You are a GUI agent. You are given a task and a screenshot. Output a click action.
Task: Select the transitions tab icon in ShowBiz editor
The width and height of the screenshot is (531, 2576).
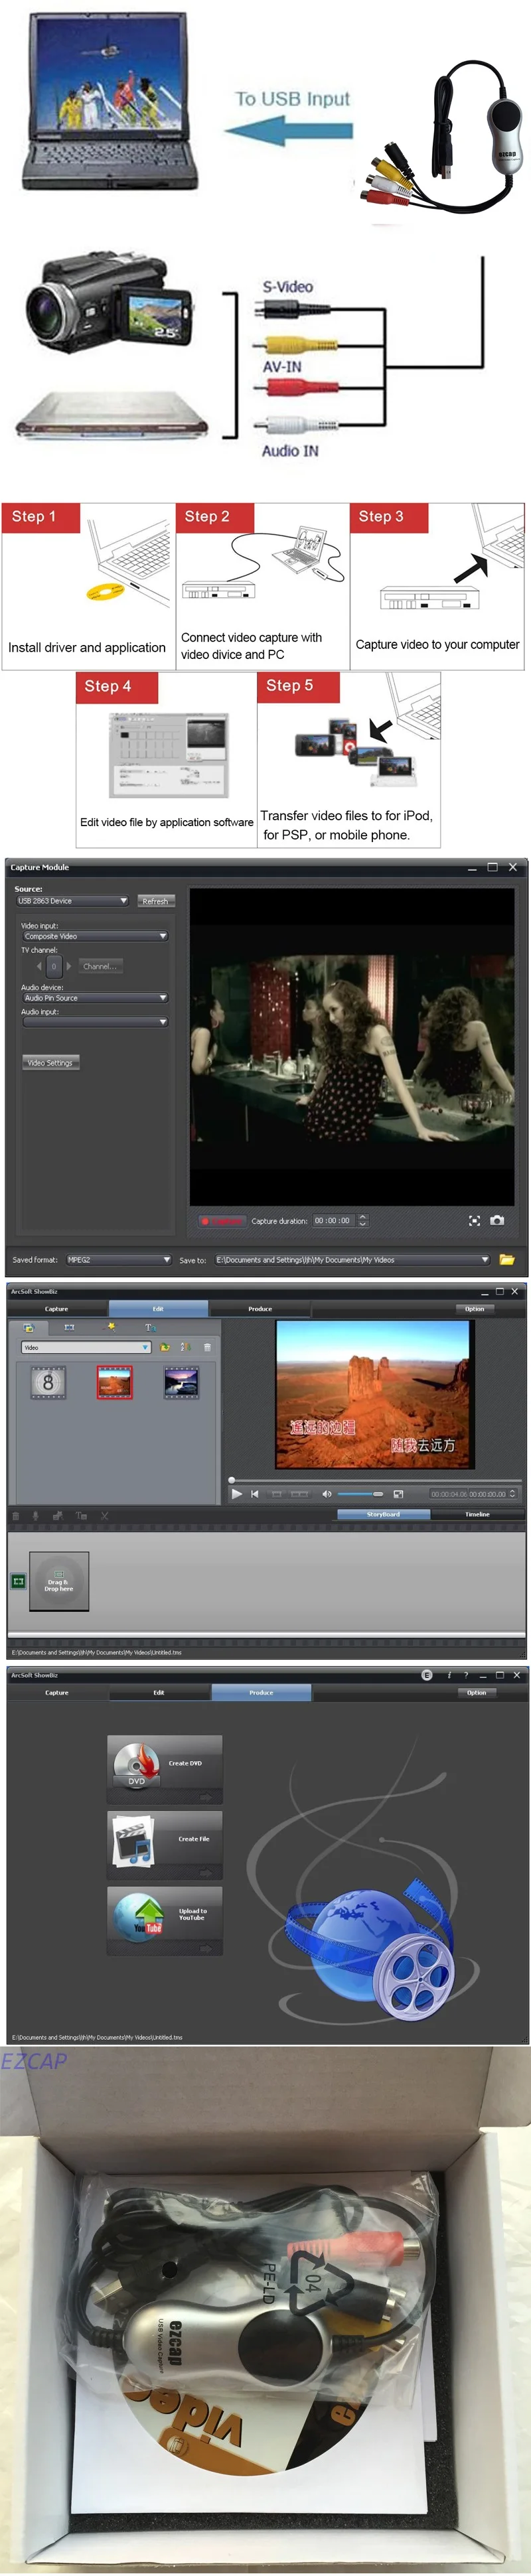tap(69, 1327)
